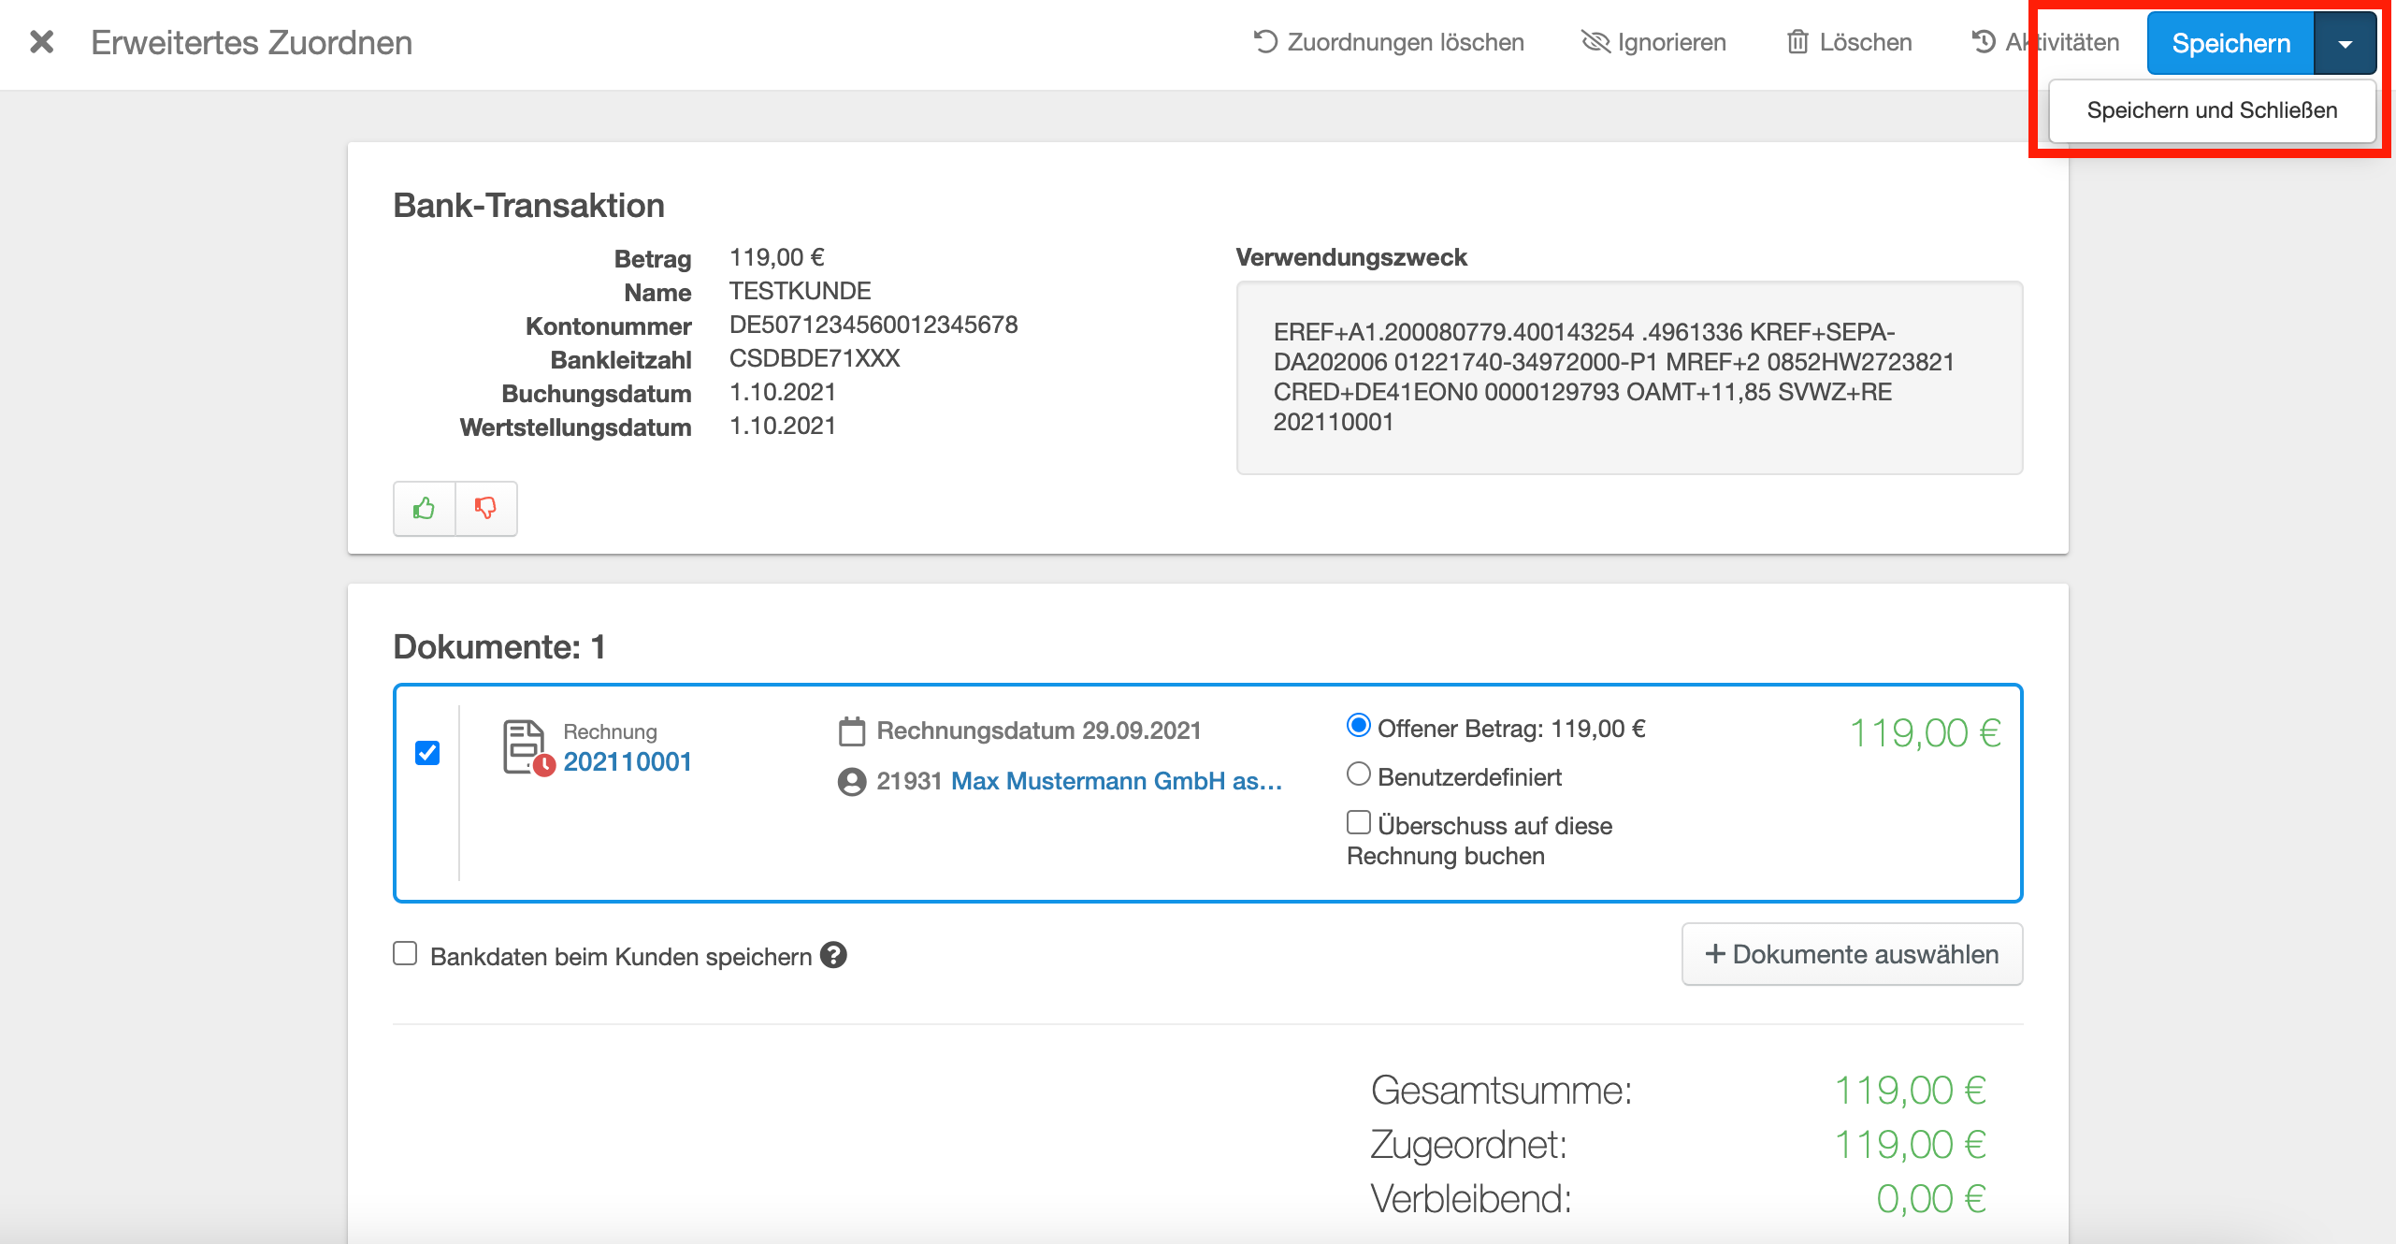Uncheck the Rechnung 202110001 document checkbox

point(427,752)
